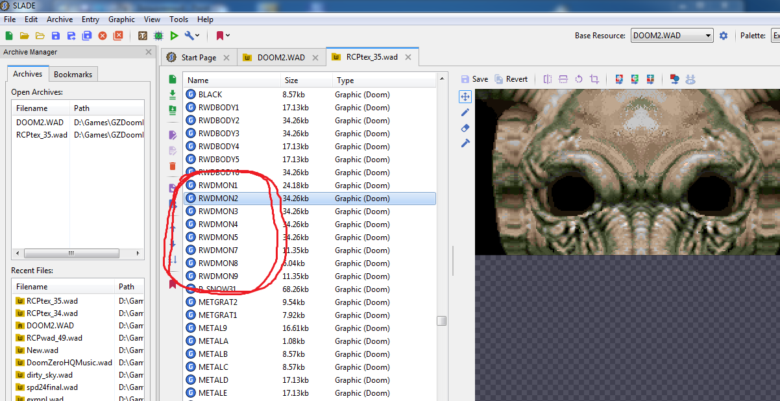This screenshot has width=780, height=401.
Task: Close the RCPtex_35.wad tab
Action: pyautogui.click(x=408, y=57)
